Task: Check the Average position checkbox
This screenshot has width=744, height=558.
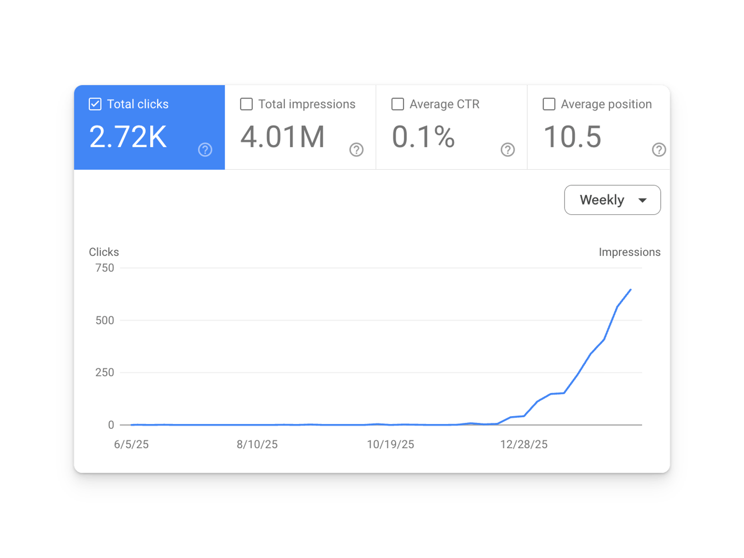Action: (x=549, y=104)
